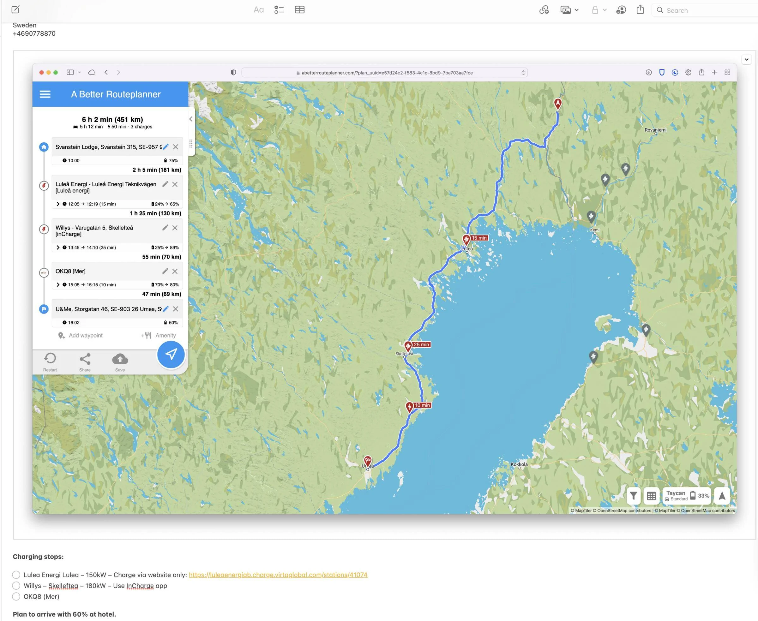Edit the U&Me Storgatan 46 destination

[x=166, y=309]
